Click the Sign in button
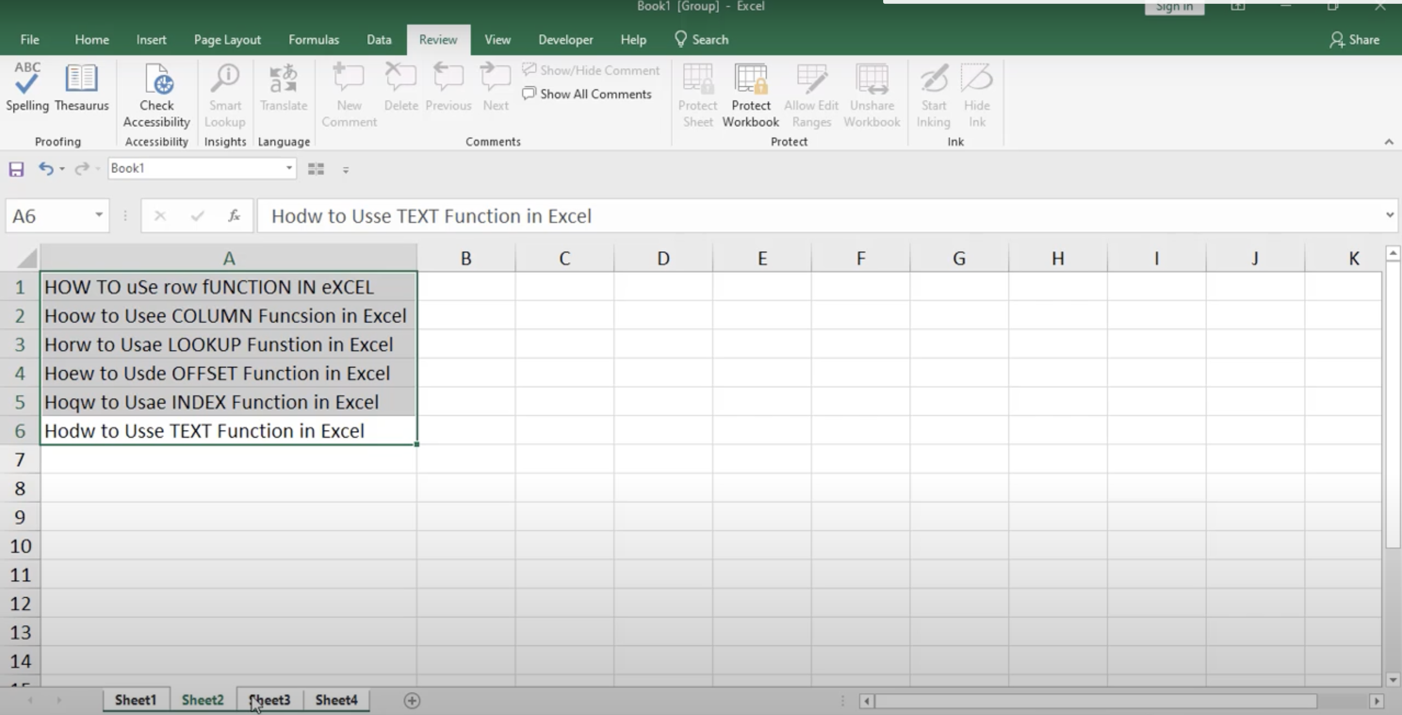This screenshot has height=715, width=1402. click(x=1174, y=7)
